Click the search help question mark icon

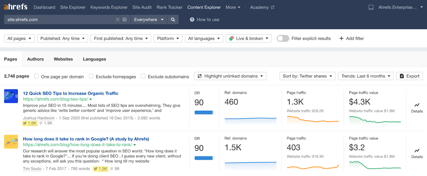pyautogui.click(x=125, y=19)
